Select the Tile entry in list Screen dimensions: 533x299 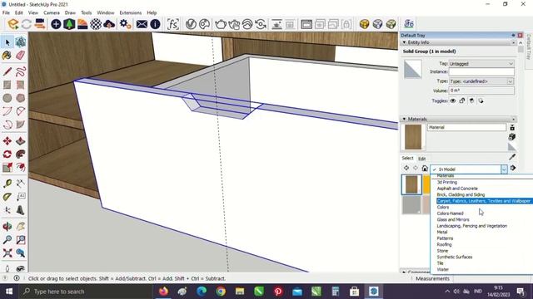click(x=441, y=263)
